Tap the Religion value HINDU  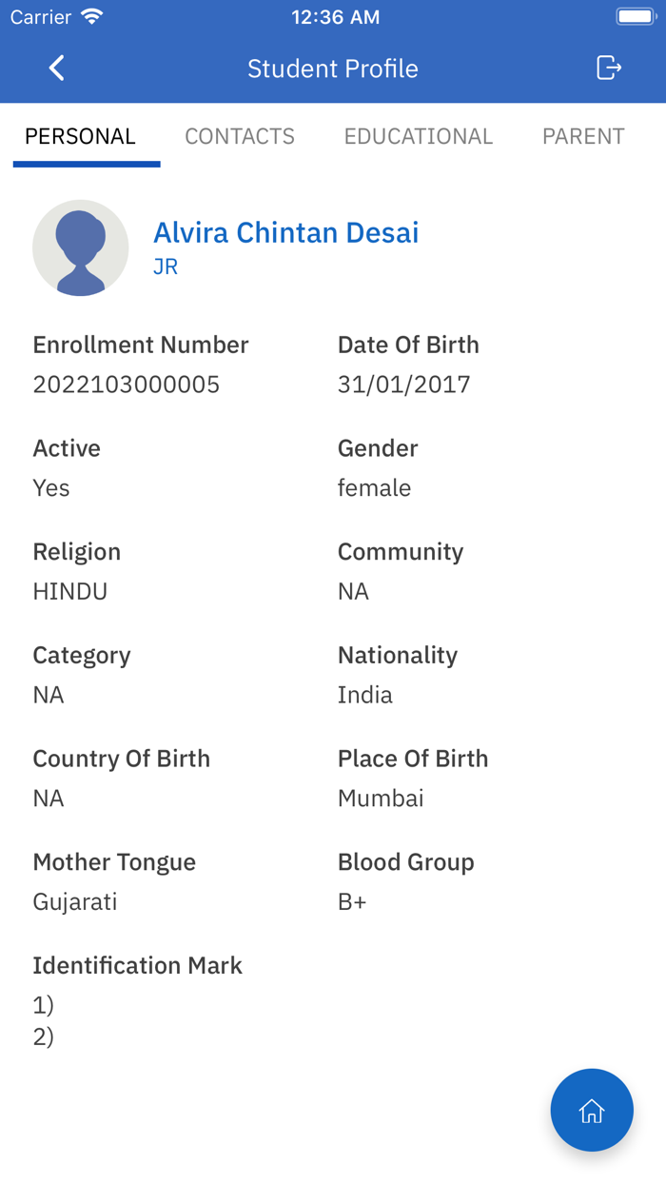70,591
